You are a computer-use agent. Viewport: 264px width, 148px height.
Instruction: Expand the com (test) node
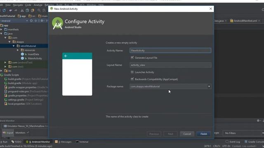[5, 67]
